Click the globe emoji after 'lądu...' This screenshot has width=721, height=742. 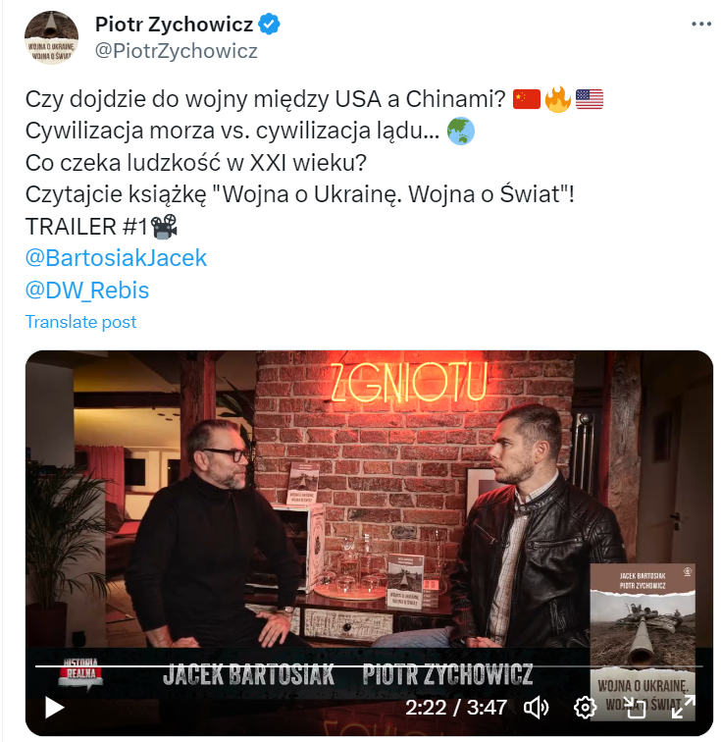coord(461,131)
